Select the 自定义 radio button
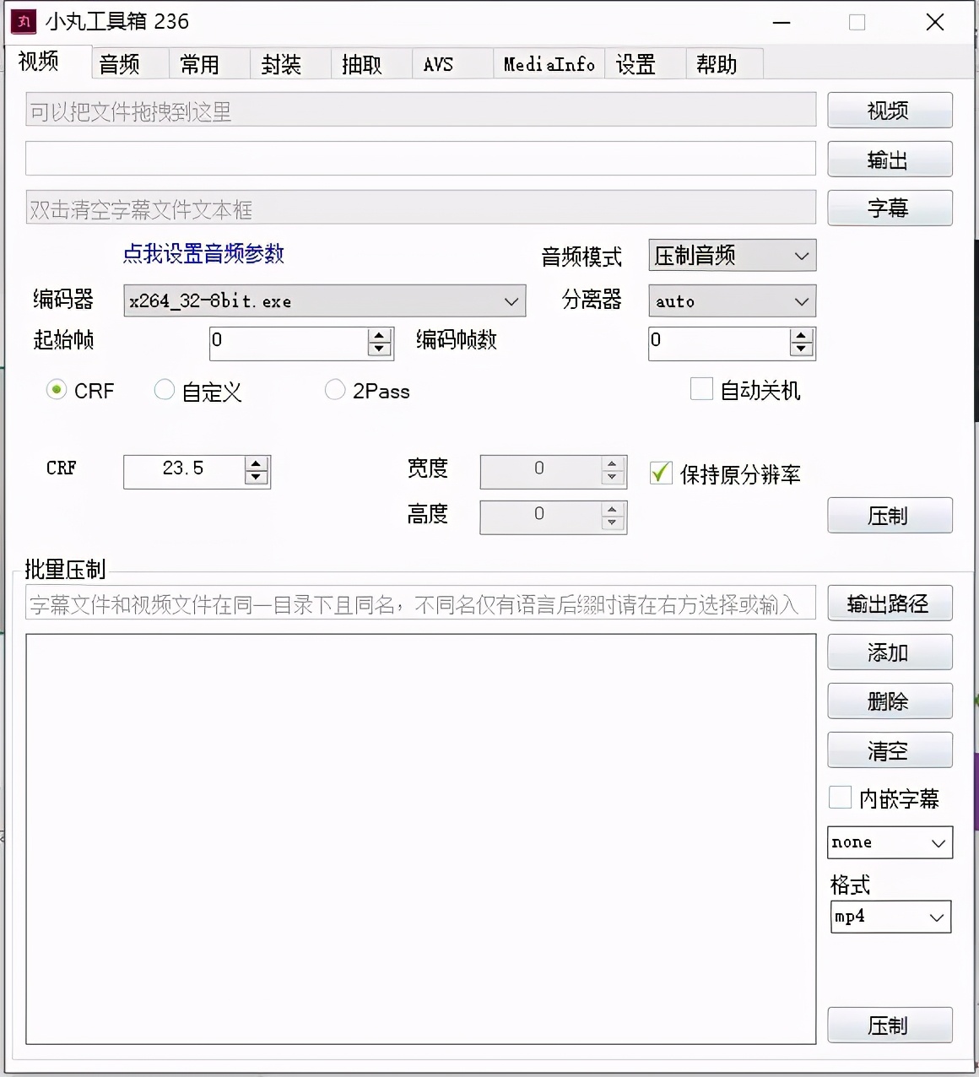 tap(165, 390)
